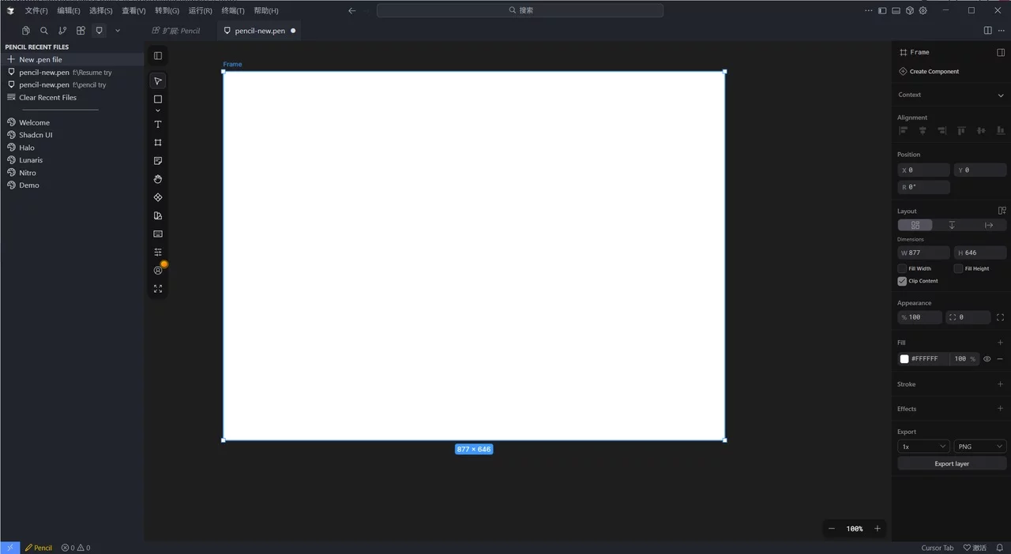Screen dimensions: 1011x554
Task: Open the PNG export format dropdown
Action: click(979, 446)
